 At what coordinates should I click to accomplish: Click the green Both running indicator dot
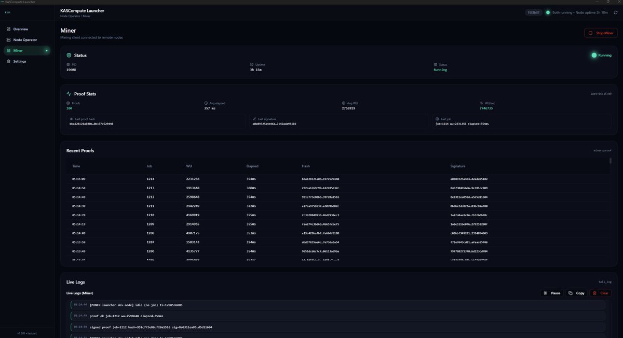[x=548, y=12]
